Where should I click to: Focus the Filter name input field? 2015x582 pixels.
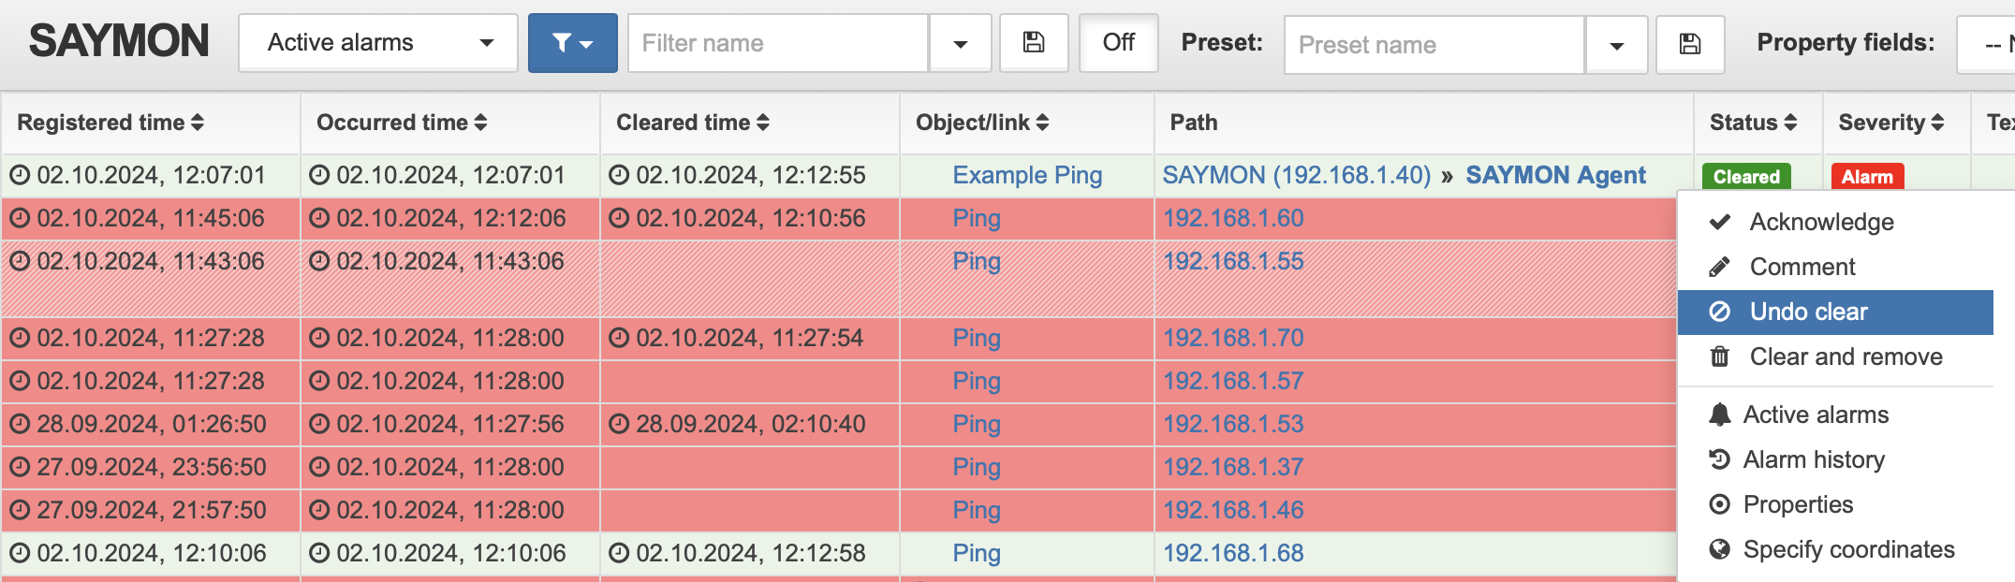tap(778, 43)
